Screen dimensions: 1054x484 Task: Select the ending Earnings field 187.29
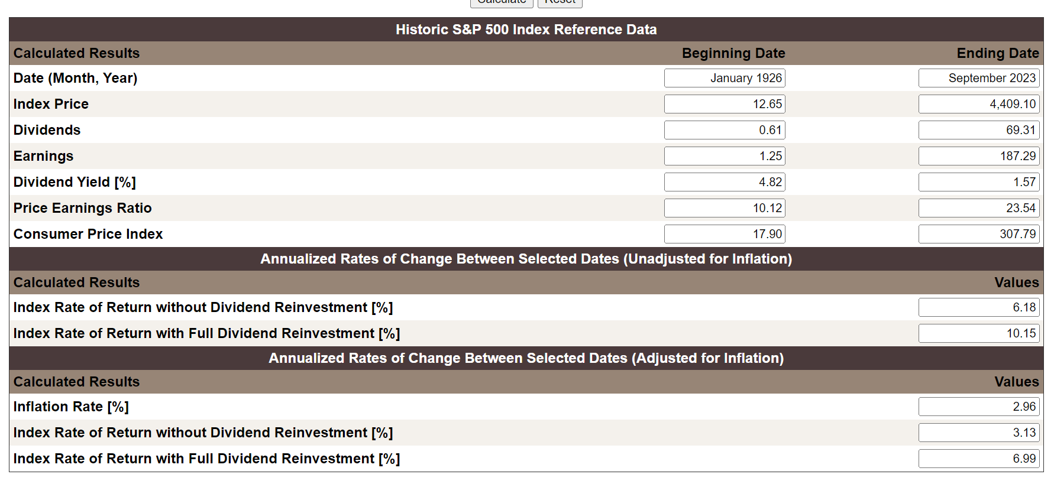(979, 156)
